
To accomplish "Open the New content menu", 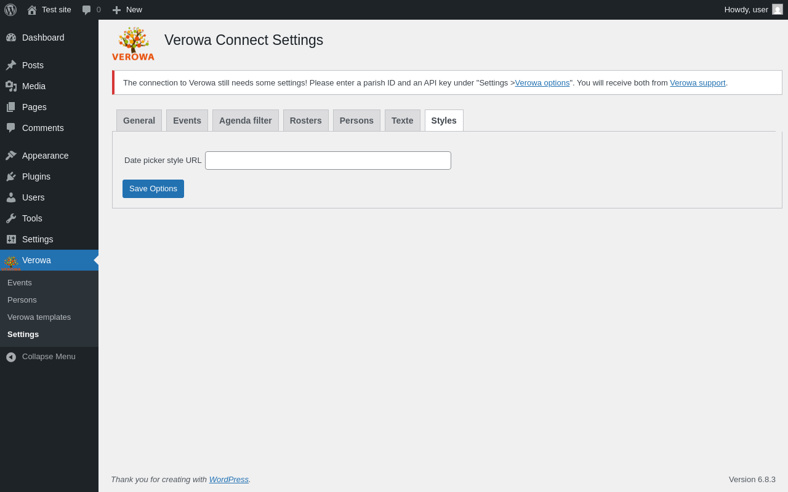I will click(x=127, y=10).
